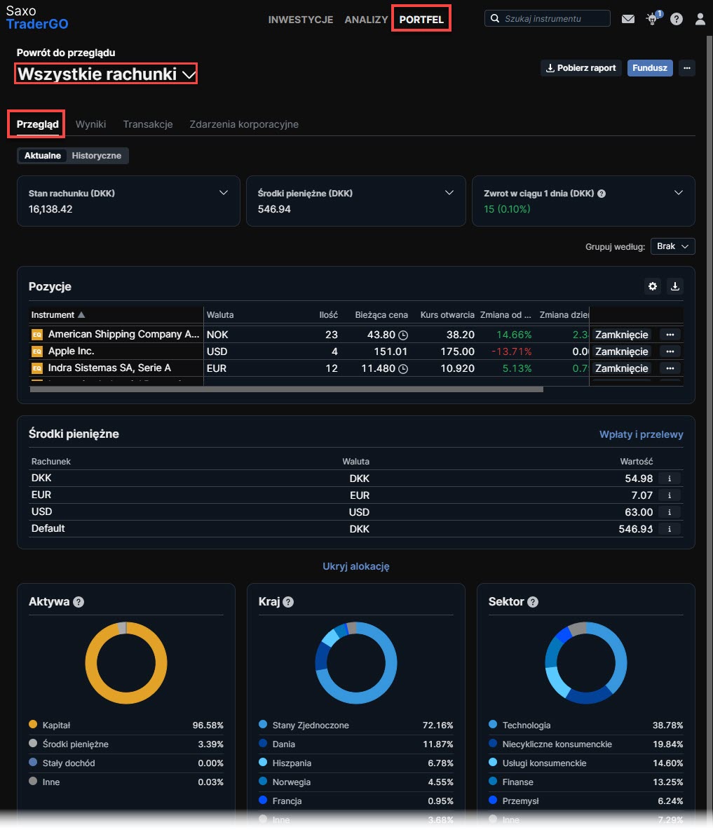The width and height of the screenshot is (713, 830).
Task: Click Zamknięcie for Apple Inc.
Action: (621, 352)
